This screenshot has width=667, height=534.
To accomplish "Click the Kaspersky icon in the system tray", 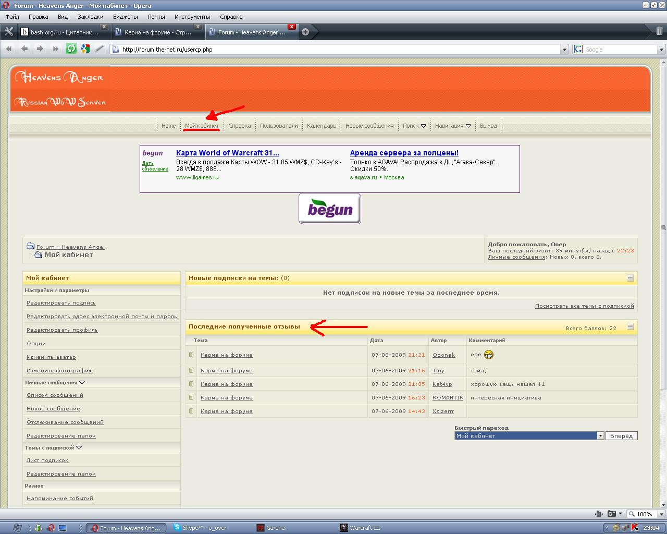I will [635, 528].
